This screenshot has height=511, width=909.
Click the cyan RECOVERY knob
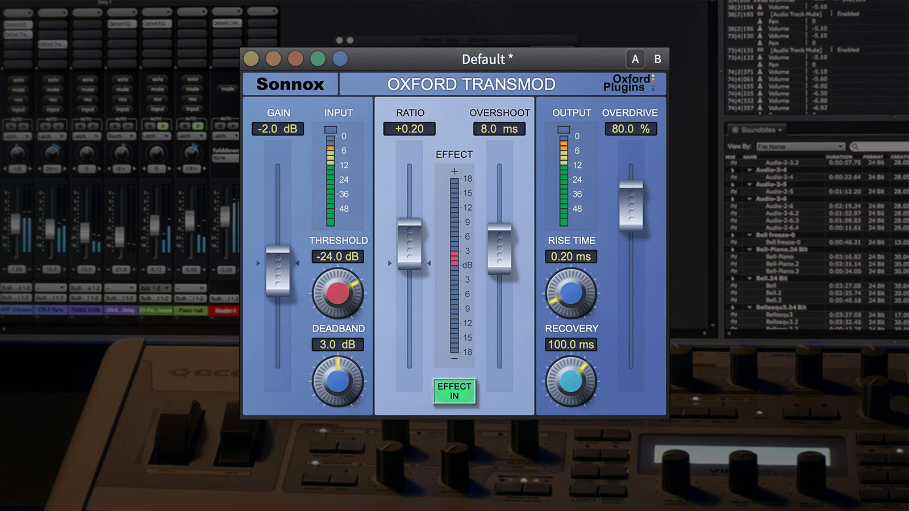(571, 382)
